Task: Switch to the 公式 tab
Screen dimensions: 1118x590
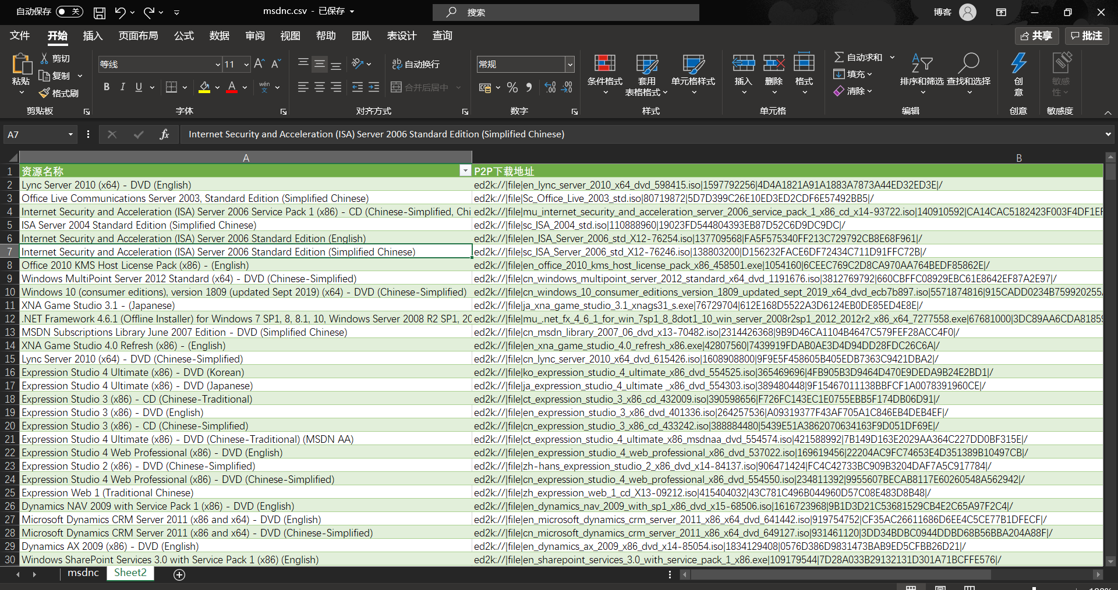Action: pos(183,35)
